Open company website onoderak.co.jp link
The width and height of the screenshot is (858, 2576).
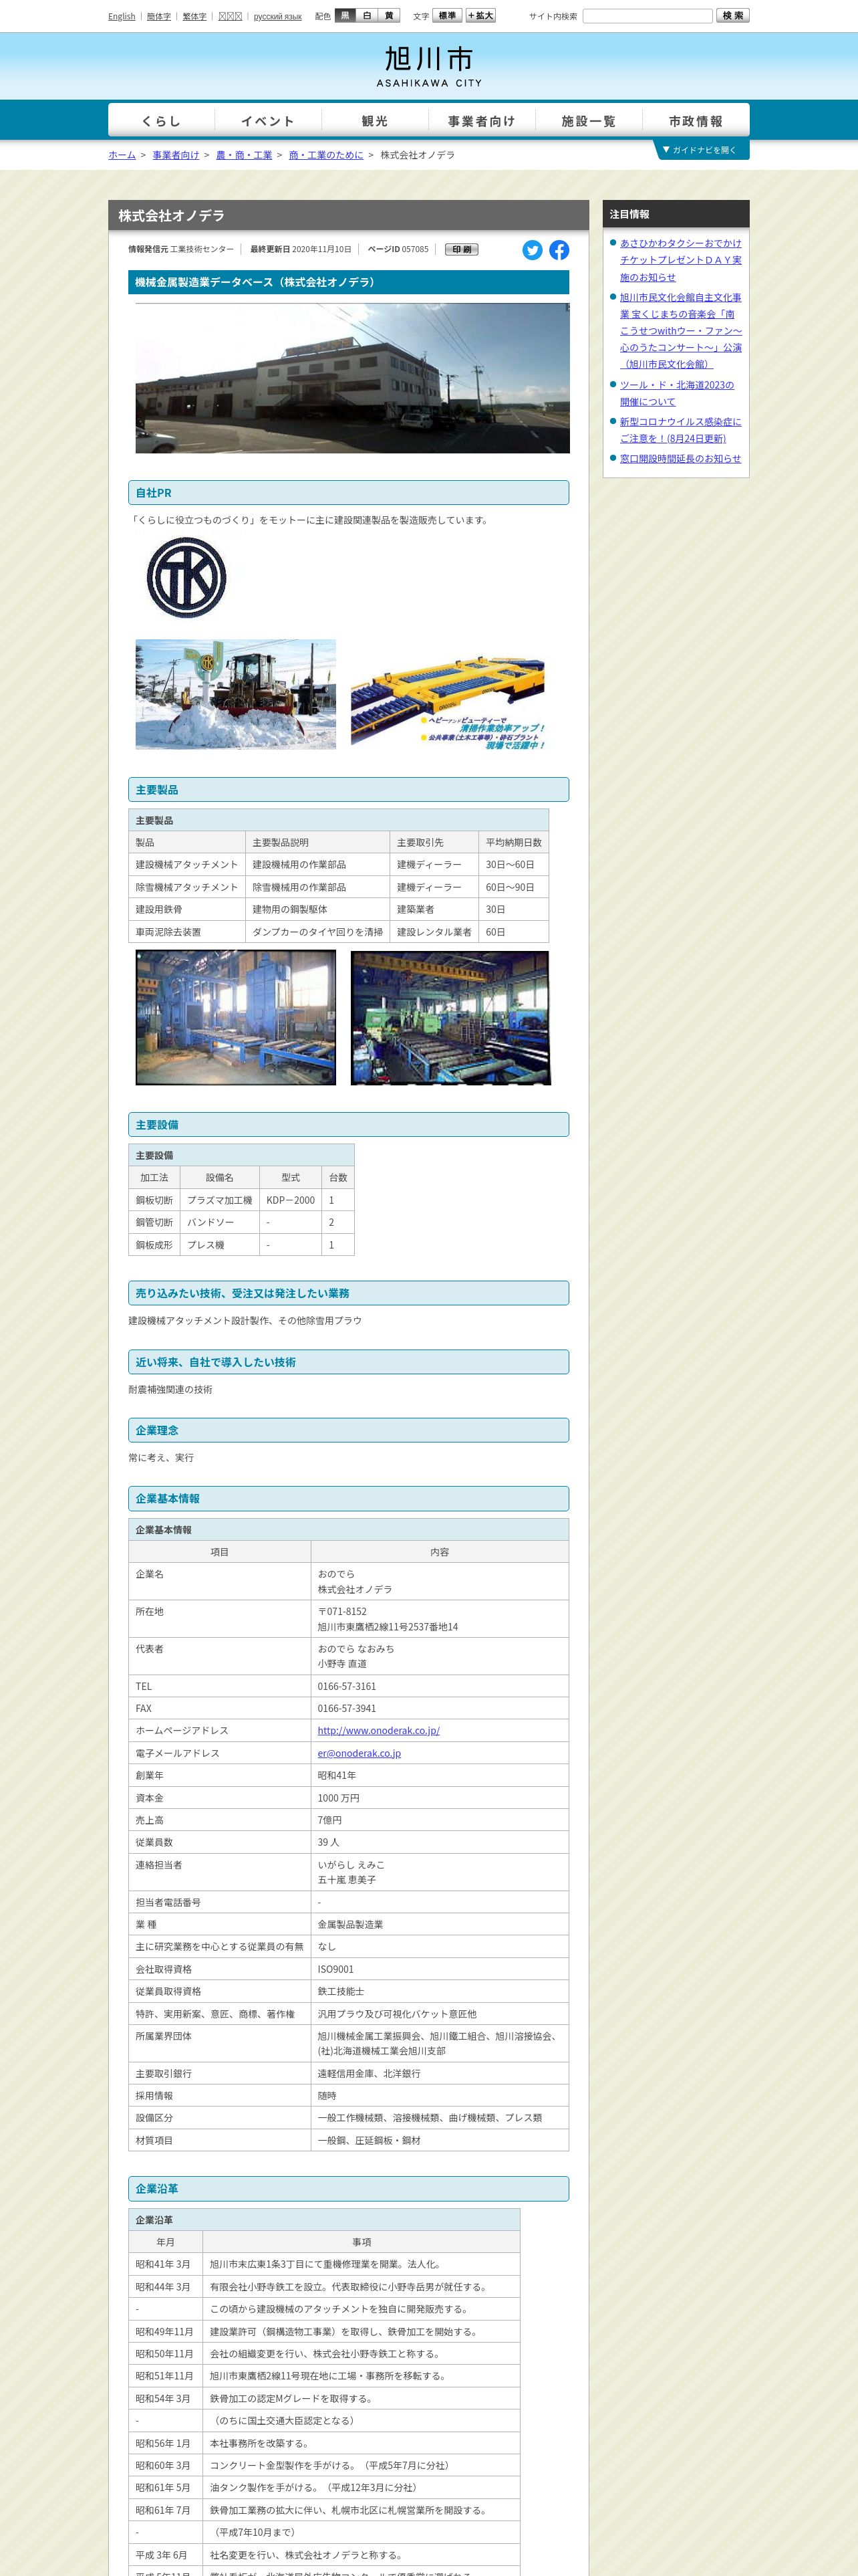point(379,1730)
